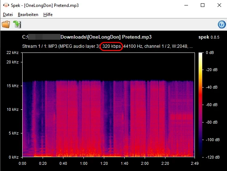
Task: Click the "0:40" time axis label
Action: [x=63, y=163]
